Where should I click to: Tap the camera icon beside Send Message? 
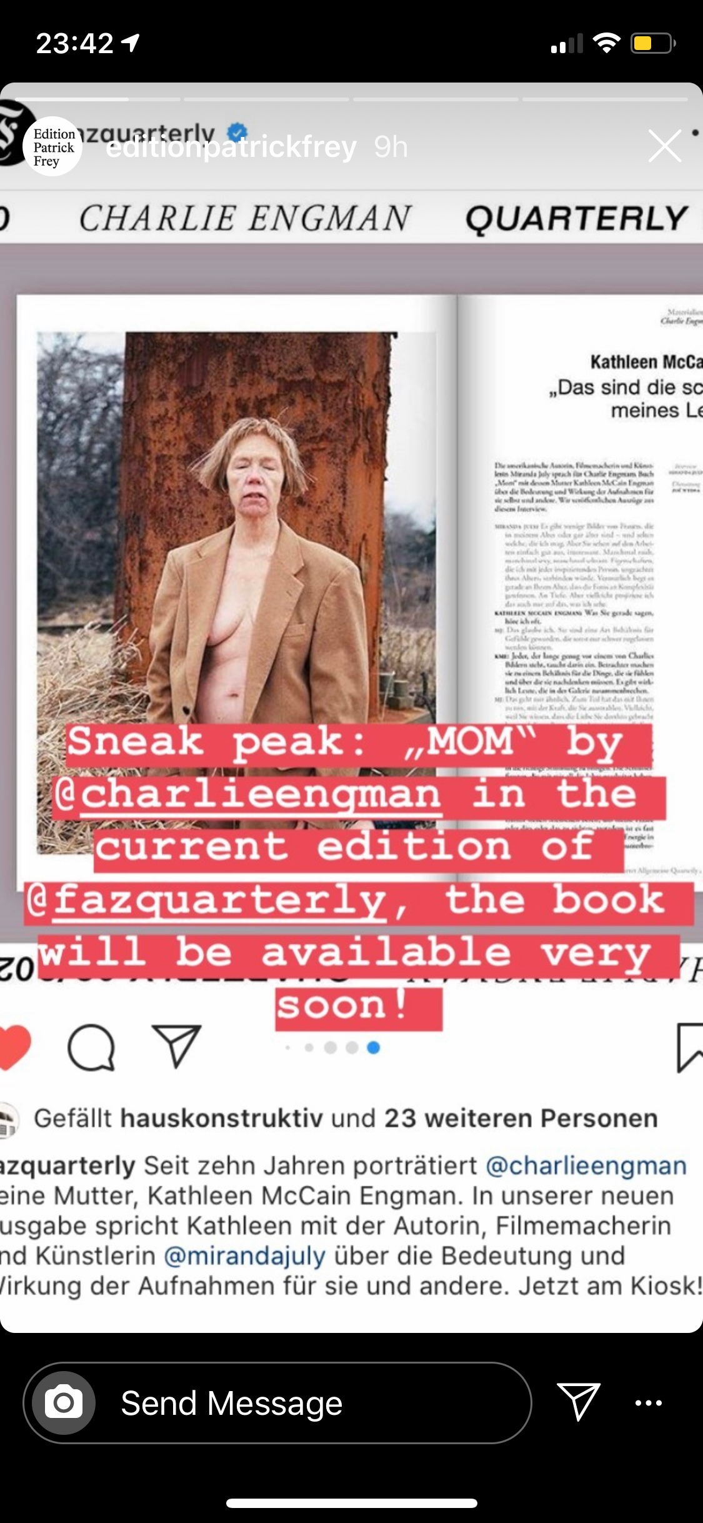(64, 1402)
